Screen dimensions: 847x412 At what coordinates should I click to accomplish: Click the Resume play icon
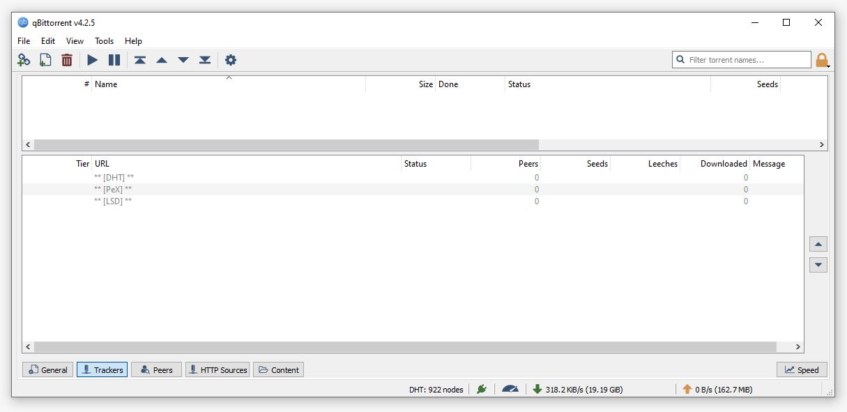(92, 60)
